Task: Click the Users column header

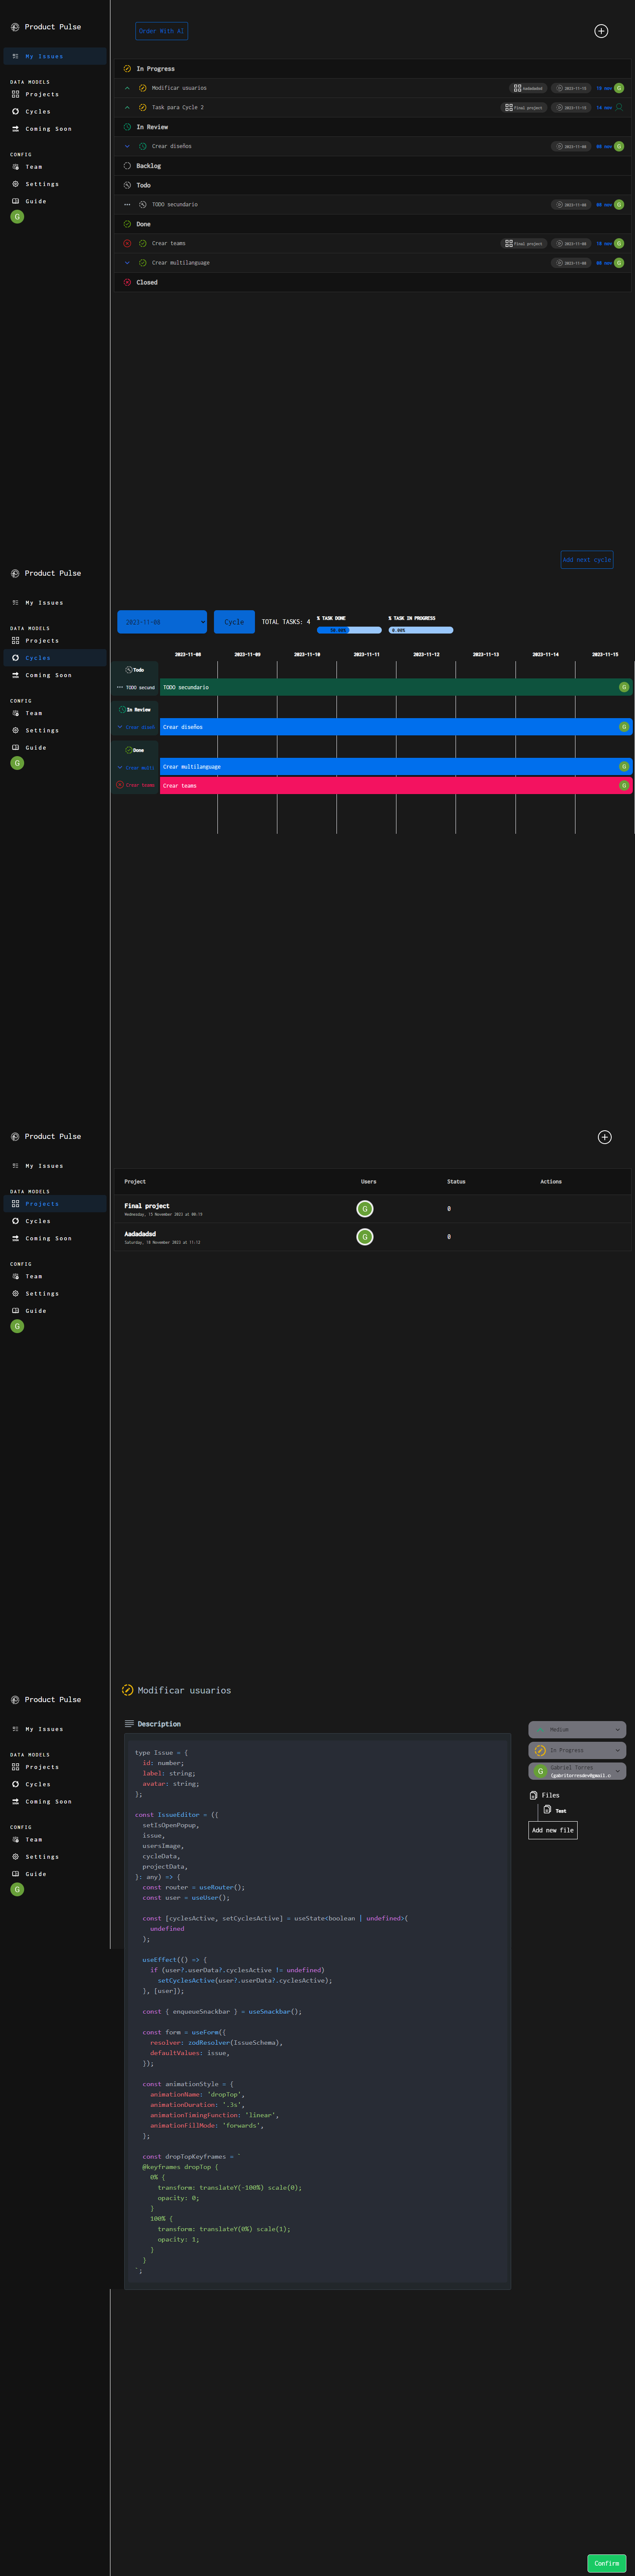Action: (x=369, y=1182)
